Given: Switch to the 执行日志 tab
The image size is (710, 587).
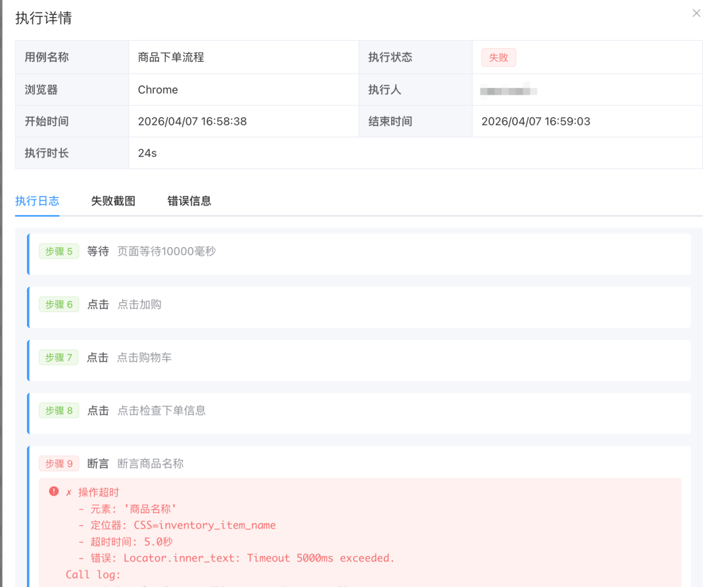Looking at the screenshot, I should 37,201.
